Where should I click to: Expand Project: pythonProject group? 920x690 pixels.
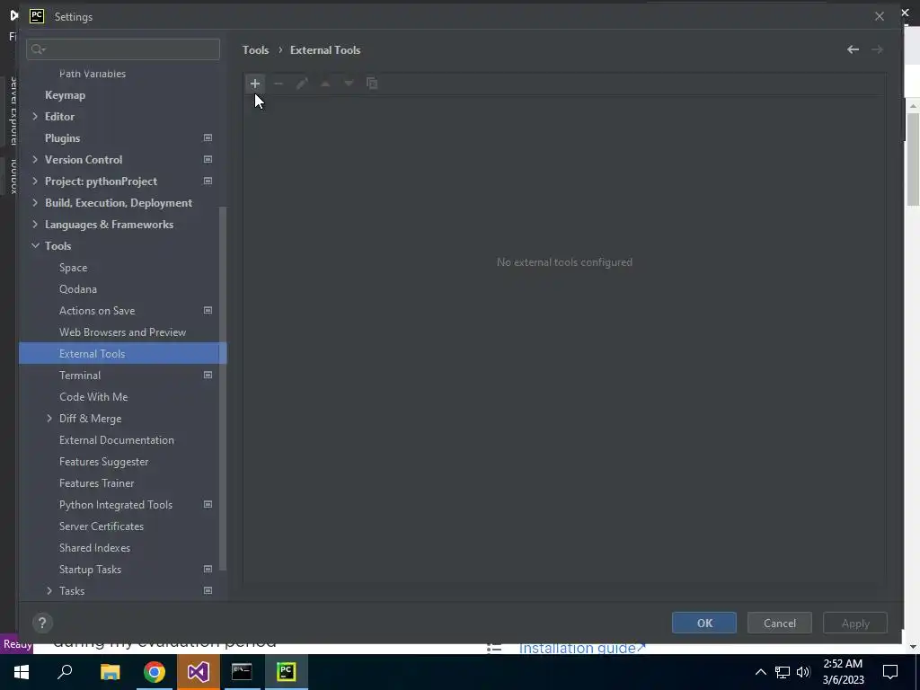[35, 181]
